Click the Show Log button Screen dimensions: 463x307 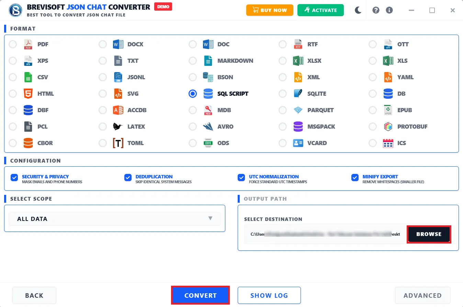(x=269, y=295)
